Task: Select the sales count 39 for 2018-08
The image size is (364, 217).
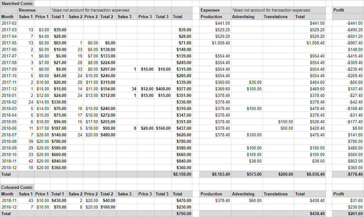Action: (26, 142)
